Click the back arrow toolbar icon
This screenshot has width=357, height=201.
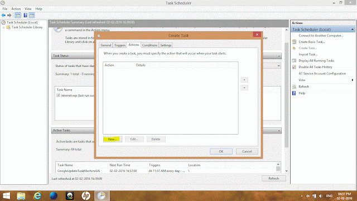[3, 15]
